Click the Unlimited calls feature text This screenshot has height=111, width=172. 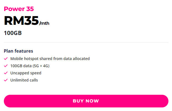tap(24, 80)
